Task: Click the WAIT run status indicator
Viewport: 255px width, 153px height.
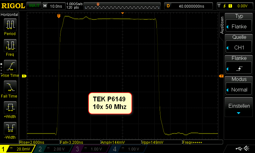Action: (x=34, y=6)
